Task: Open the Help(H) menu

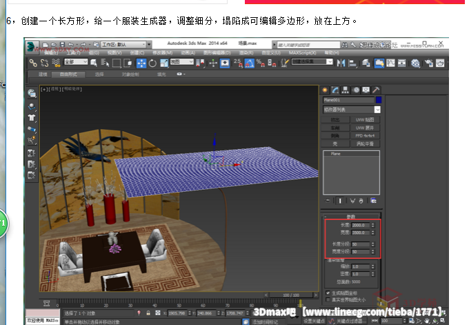Action: [332, 52]
